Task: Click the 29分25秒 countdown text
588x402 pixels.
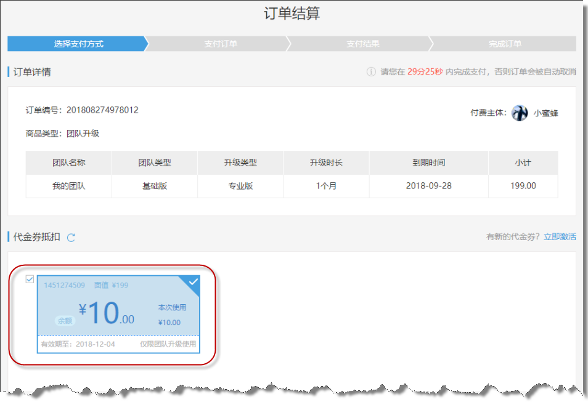Action: (x=425, y=71)
